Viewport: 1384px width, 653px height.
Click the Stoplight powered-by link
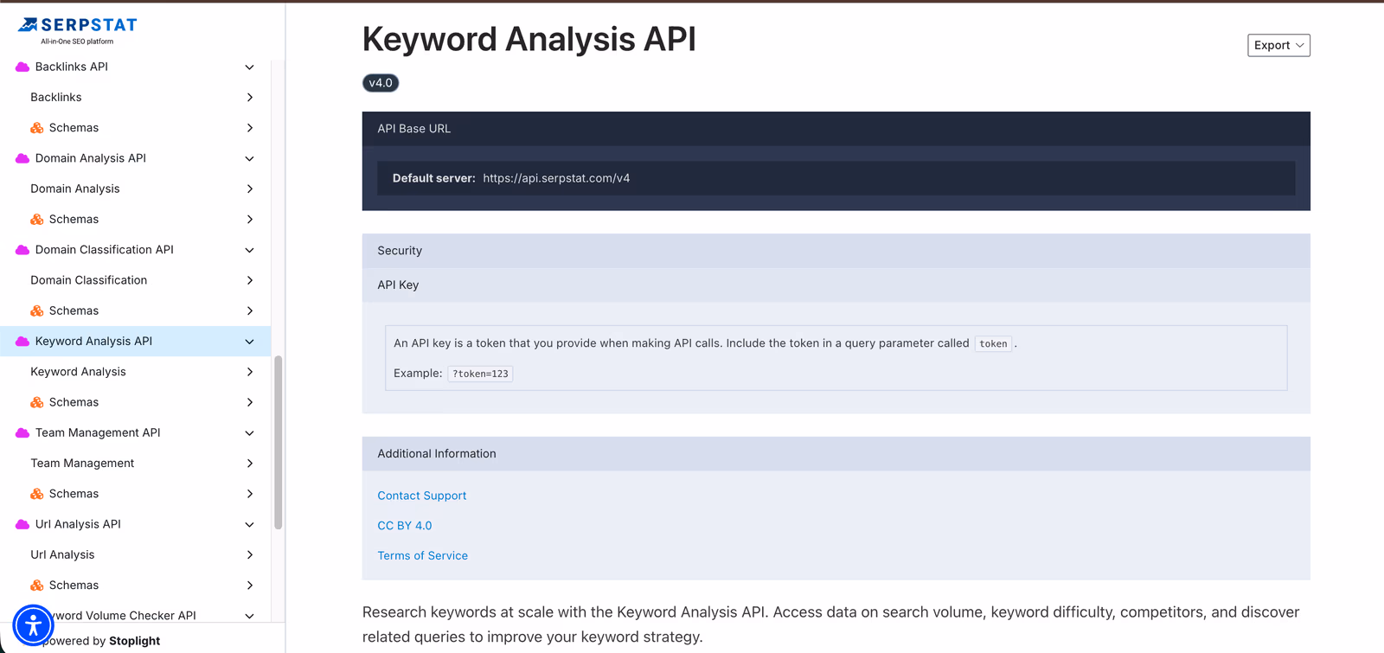(134, 641)
